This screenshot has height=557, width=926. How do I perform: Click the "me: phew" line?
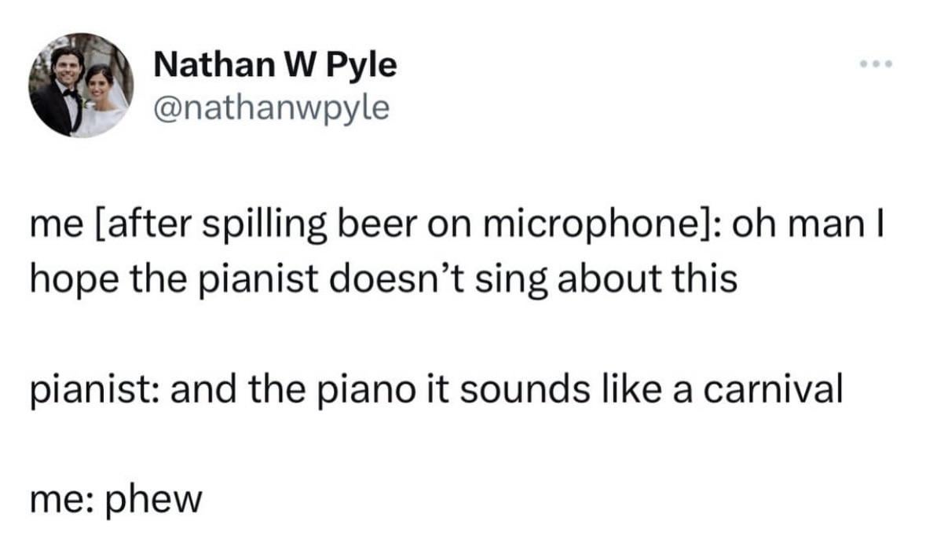pos(116,499)
